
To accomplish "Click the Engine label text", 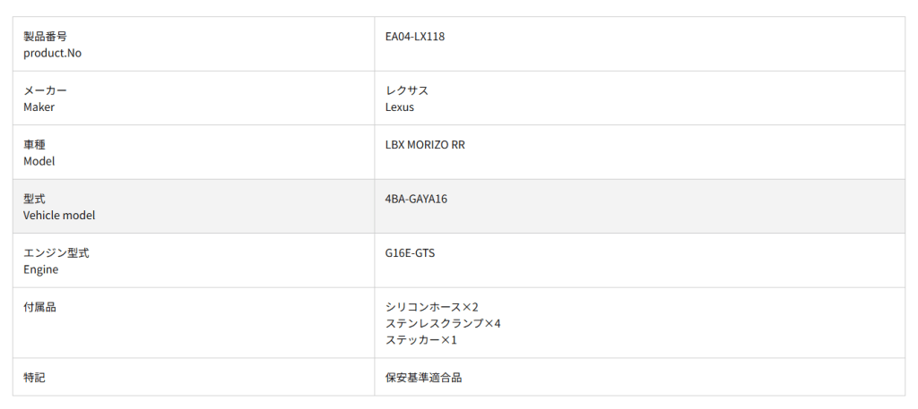I will click(41, 269).
